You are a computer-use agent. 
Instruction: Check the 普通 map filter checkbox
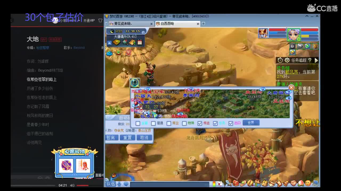pyautogui.click(x=153, y=123)
